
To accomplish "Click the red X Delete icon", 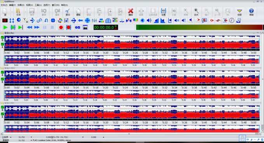I will click(x=131, y=12).
